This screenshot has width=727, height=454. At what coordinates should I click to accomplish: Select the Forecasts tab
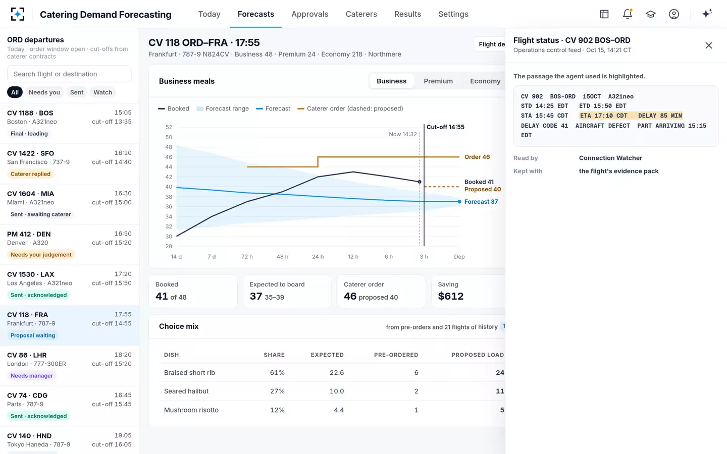[256, 14]
